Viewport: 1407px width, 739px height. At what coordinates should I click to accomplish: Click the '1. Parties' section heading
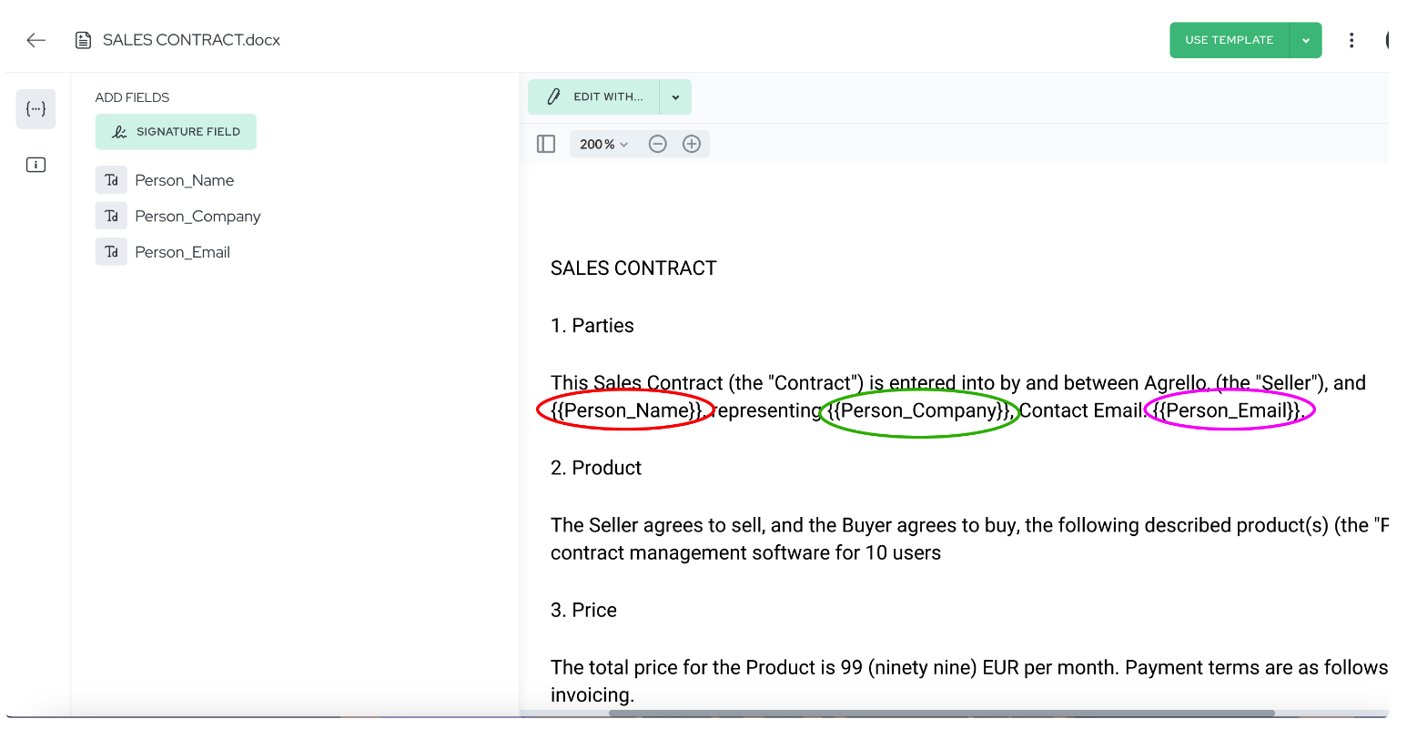pyautogui.click(x=592, y=326)
